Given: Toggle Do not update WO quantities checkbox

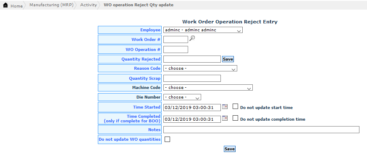Looking at the screenshot, I should (x=168, y=139).
